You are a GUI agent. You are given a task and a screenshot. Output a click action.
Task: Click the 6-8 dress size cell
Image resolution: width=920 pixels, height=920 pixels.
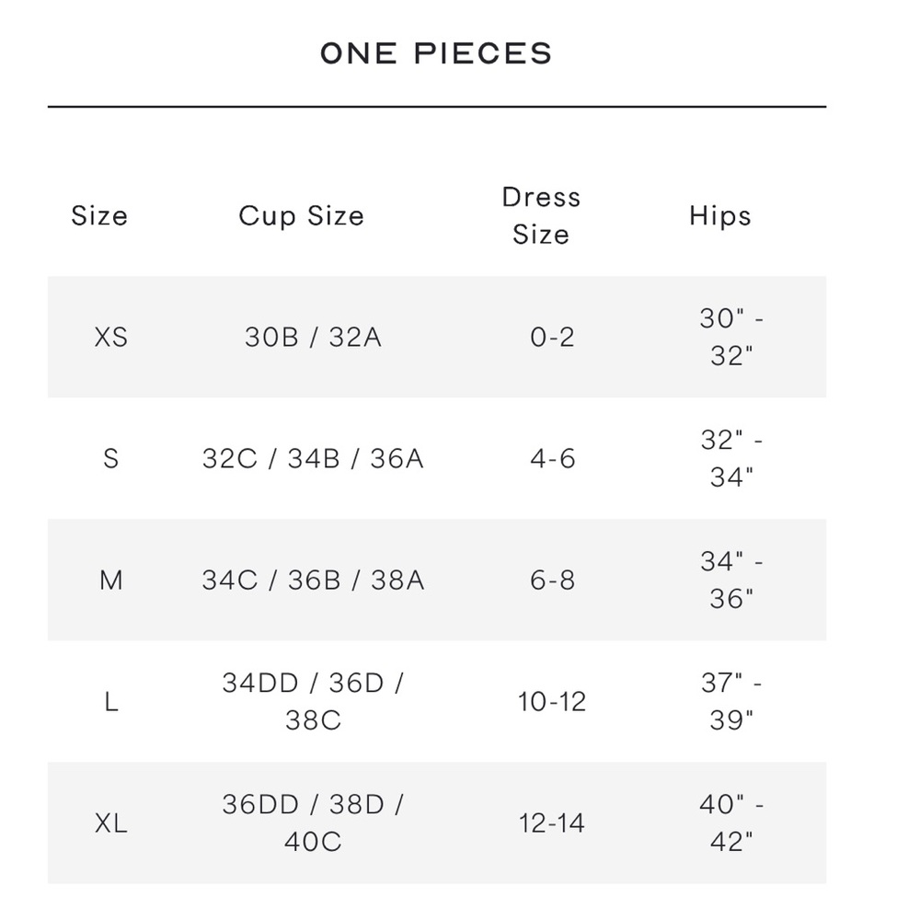point(552,581)
